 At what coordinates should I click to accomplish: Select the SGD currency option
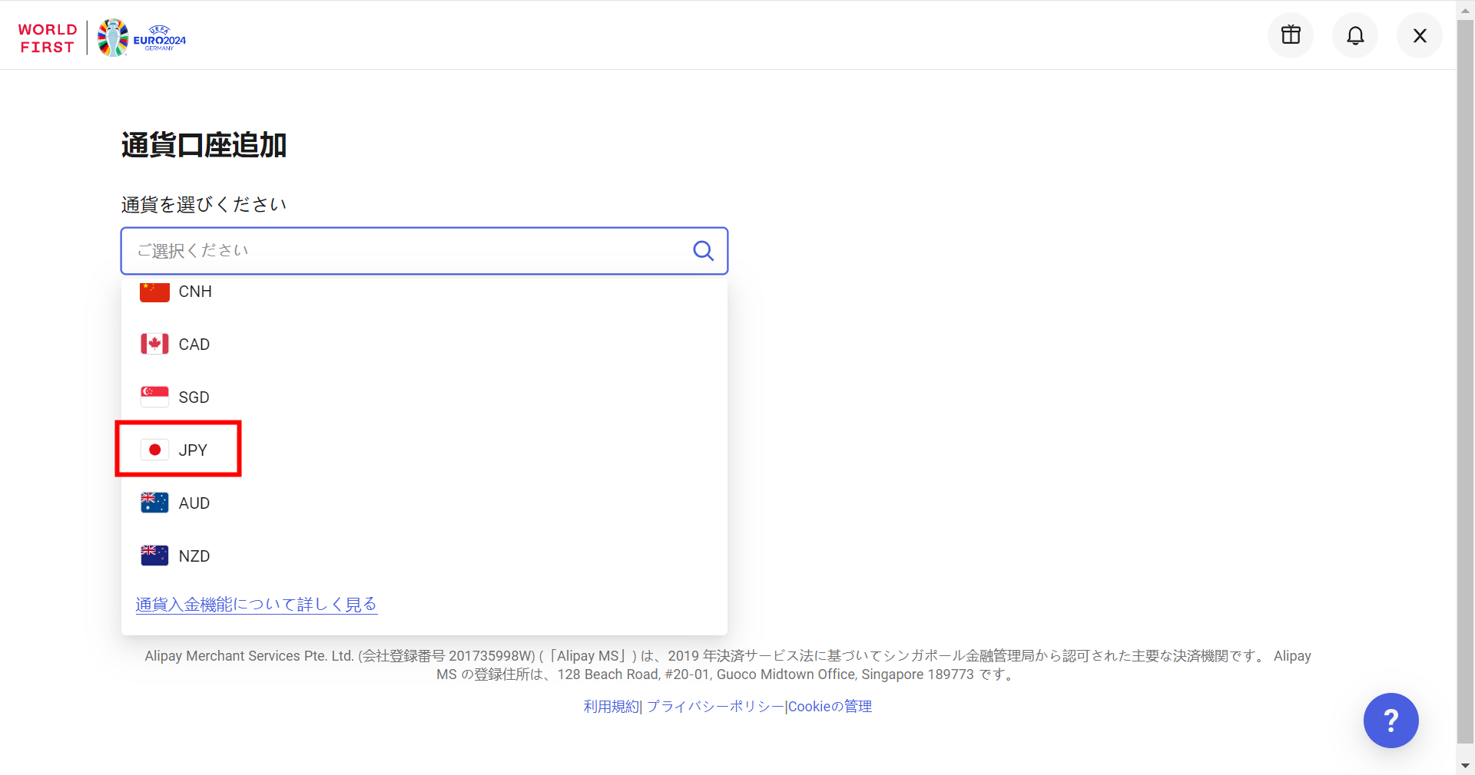[194, 397]
